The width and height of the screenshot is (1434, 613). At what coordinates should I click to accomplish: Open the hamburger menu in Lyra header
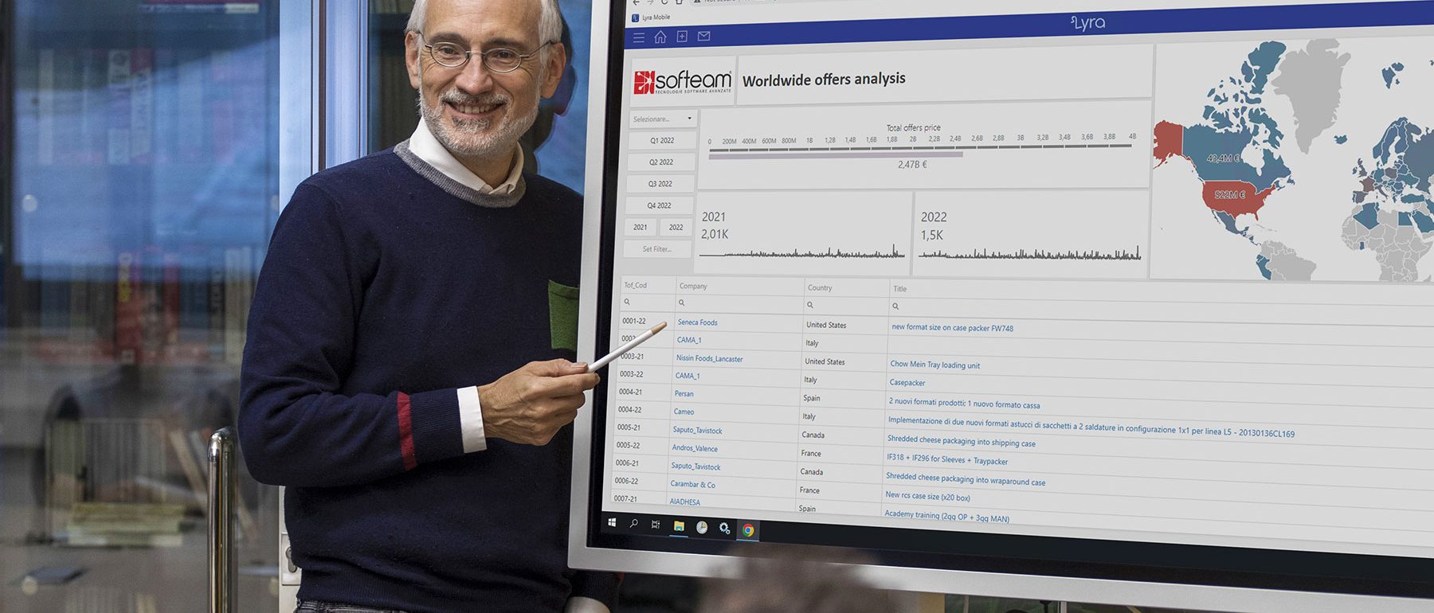pos(638,37)
